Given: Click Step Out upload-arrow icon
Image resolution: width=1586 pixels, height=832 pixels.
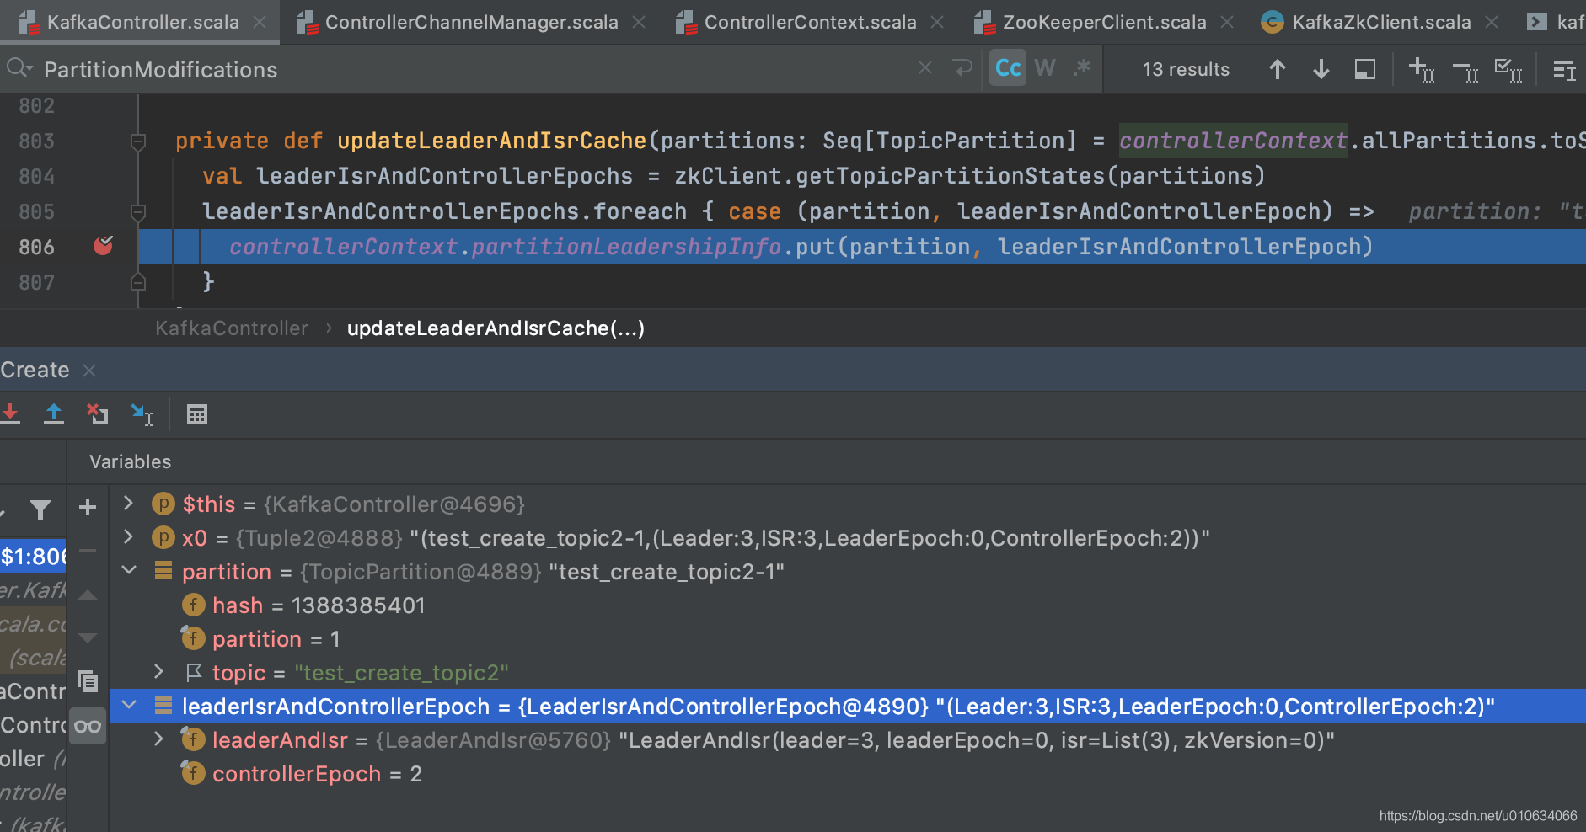Looking at the screenshot, I should pyautogui.click(x=54, y=413).
